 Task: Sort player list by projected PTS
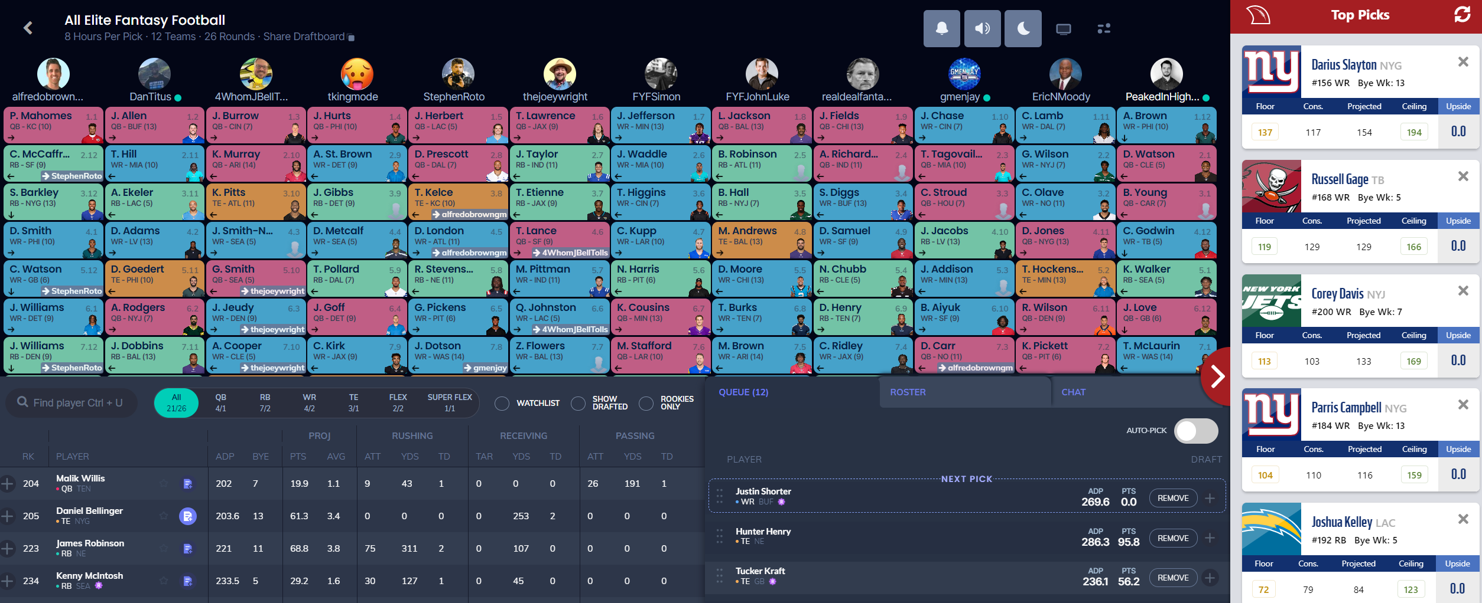(x=298, y=457)
